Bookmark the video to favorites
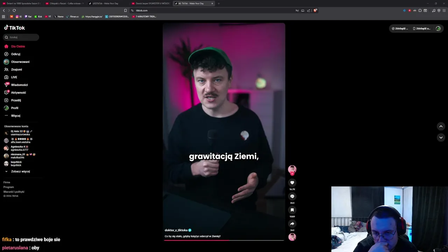This screenshot has width=448, height=252. click(292, 210)
